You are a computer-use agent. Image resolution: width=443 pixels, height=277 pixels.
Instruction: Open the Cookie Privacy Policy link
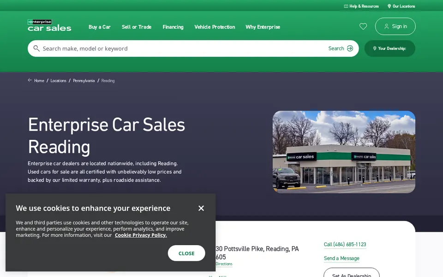pyautogui.click(x=141, y=235)
